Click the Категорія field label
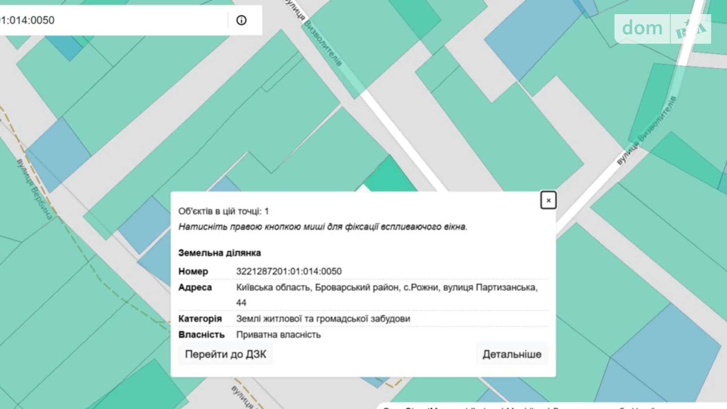 tap(200, 319)
